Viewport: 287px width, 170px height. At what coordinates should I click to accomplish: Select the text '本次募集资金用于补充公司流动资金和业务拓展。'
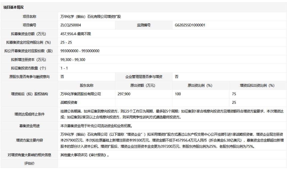coord(96,126)
